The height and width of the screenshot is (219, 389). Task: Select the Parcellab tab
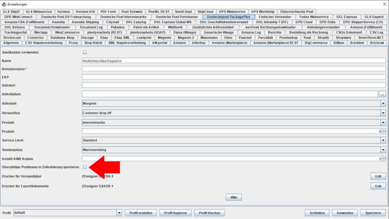(266, 38)
